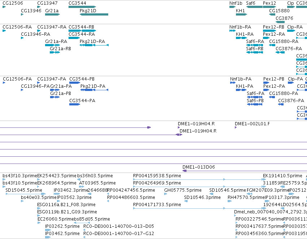Select the CG12506 gene label

(13, 3)
